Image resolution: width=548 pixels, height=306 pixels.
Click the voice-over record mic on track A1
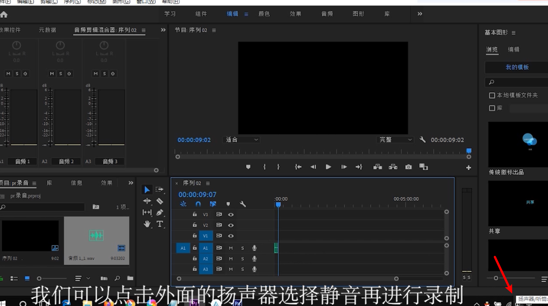[x=255, y=247]
